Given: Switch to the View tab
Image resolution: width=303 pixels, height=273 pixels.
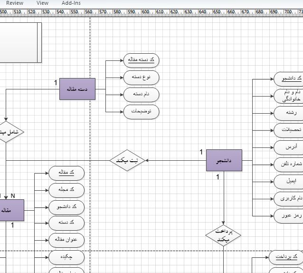Looking at the screenshot, I should (x=42, y=3).
